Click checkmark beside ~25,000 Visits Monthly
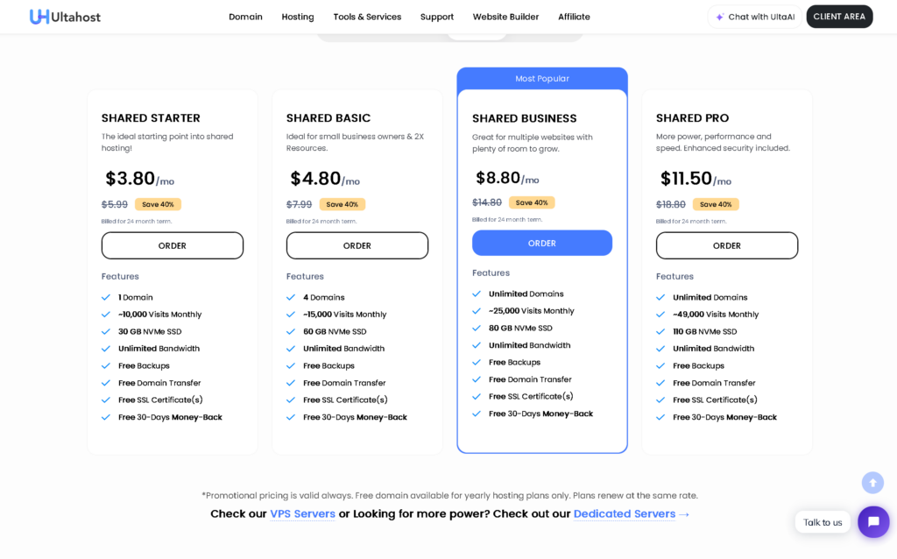The width and height of the screenshot is (897, 559). (477, 311)
